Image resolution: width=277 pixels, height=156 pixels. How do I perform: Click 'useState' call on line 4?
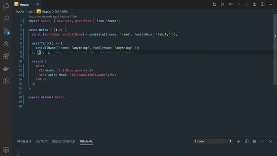pos(97,34)
